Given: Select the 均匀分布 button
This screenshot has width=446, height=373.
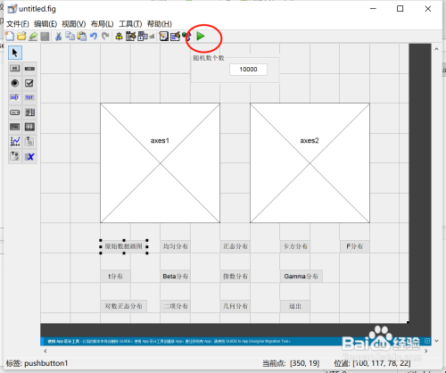Looking at the screenshot, I should tap(176, 246).
